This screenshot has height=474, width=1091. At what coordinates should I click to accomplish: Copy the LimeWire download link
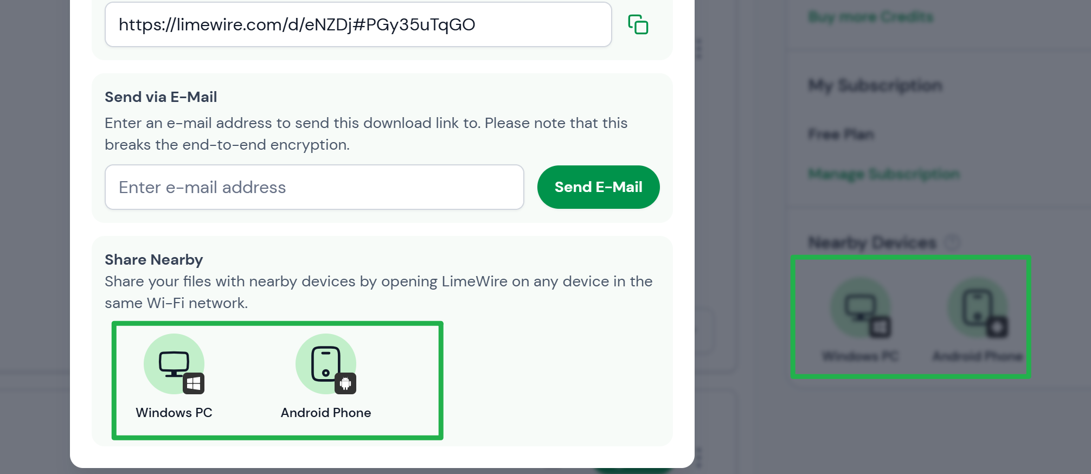(x=638, y=25)
